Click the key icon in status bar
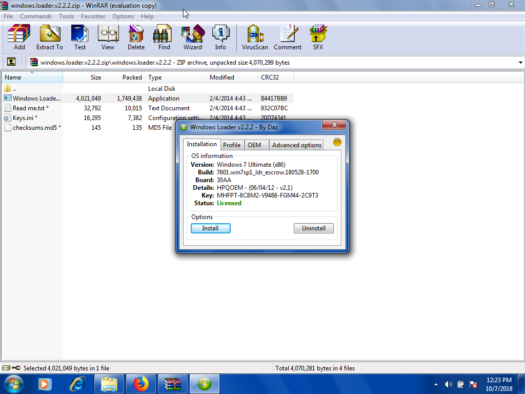Image resolution: width=525 pixels, height=394 pixels. point(16,367)
